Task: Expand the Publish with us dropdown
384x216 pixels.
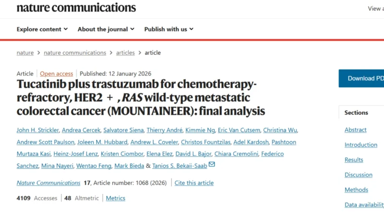Action: pos(168,29)
